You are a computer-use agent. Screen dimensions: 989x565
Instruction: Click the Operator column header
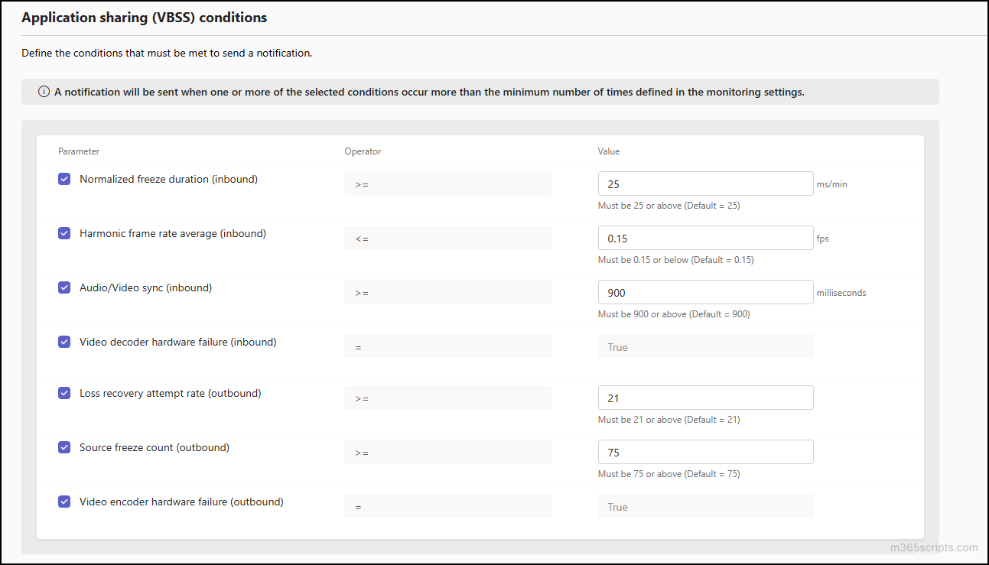[x=363, y=151]
